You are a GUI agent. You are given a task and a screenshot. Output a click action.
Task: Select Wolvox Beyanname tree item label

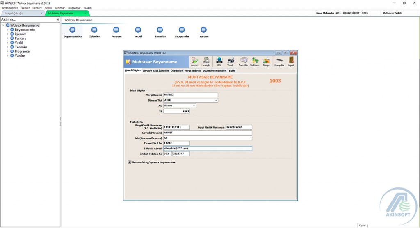pyautogui.click(x=25, y=25)
